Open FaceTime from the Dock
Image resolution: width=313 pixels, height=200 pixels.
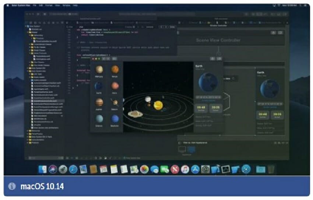tap(165, 169)
